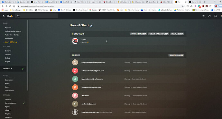Open Quality under Plex Web
The width and height of the screenshot is (222, 119).
coord(8,54)
